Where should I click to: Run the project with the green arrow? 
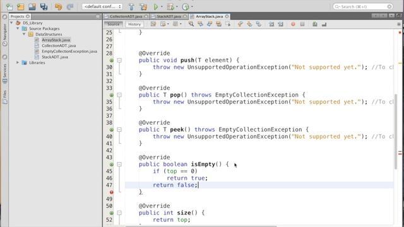pyautogui.click(x=156, y=7)
